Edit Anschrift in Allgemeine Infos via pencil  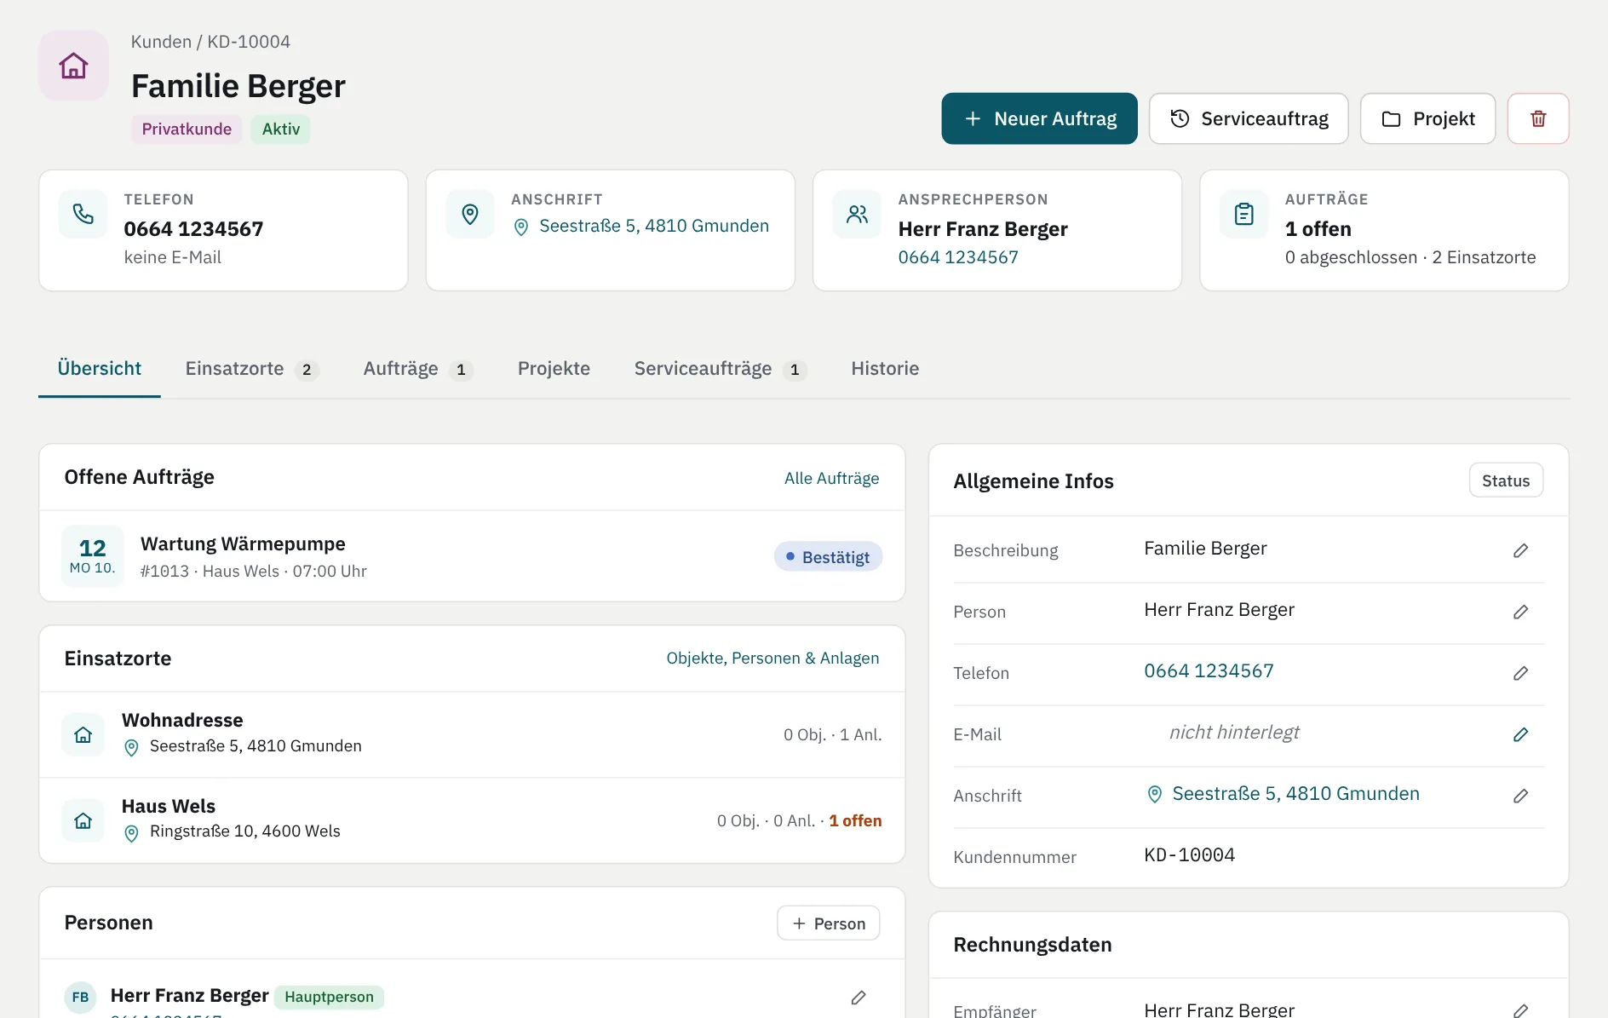point(1521,796)
